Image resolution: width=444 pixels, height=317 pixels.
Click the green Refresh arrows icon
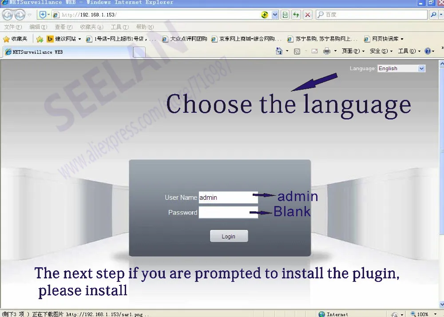tap(296, 15)
